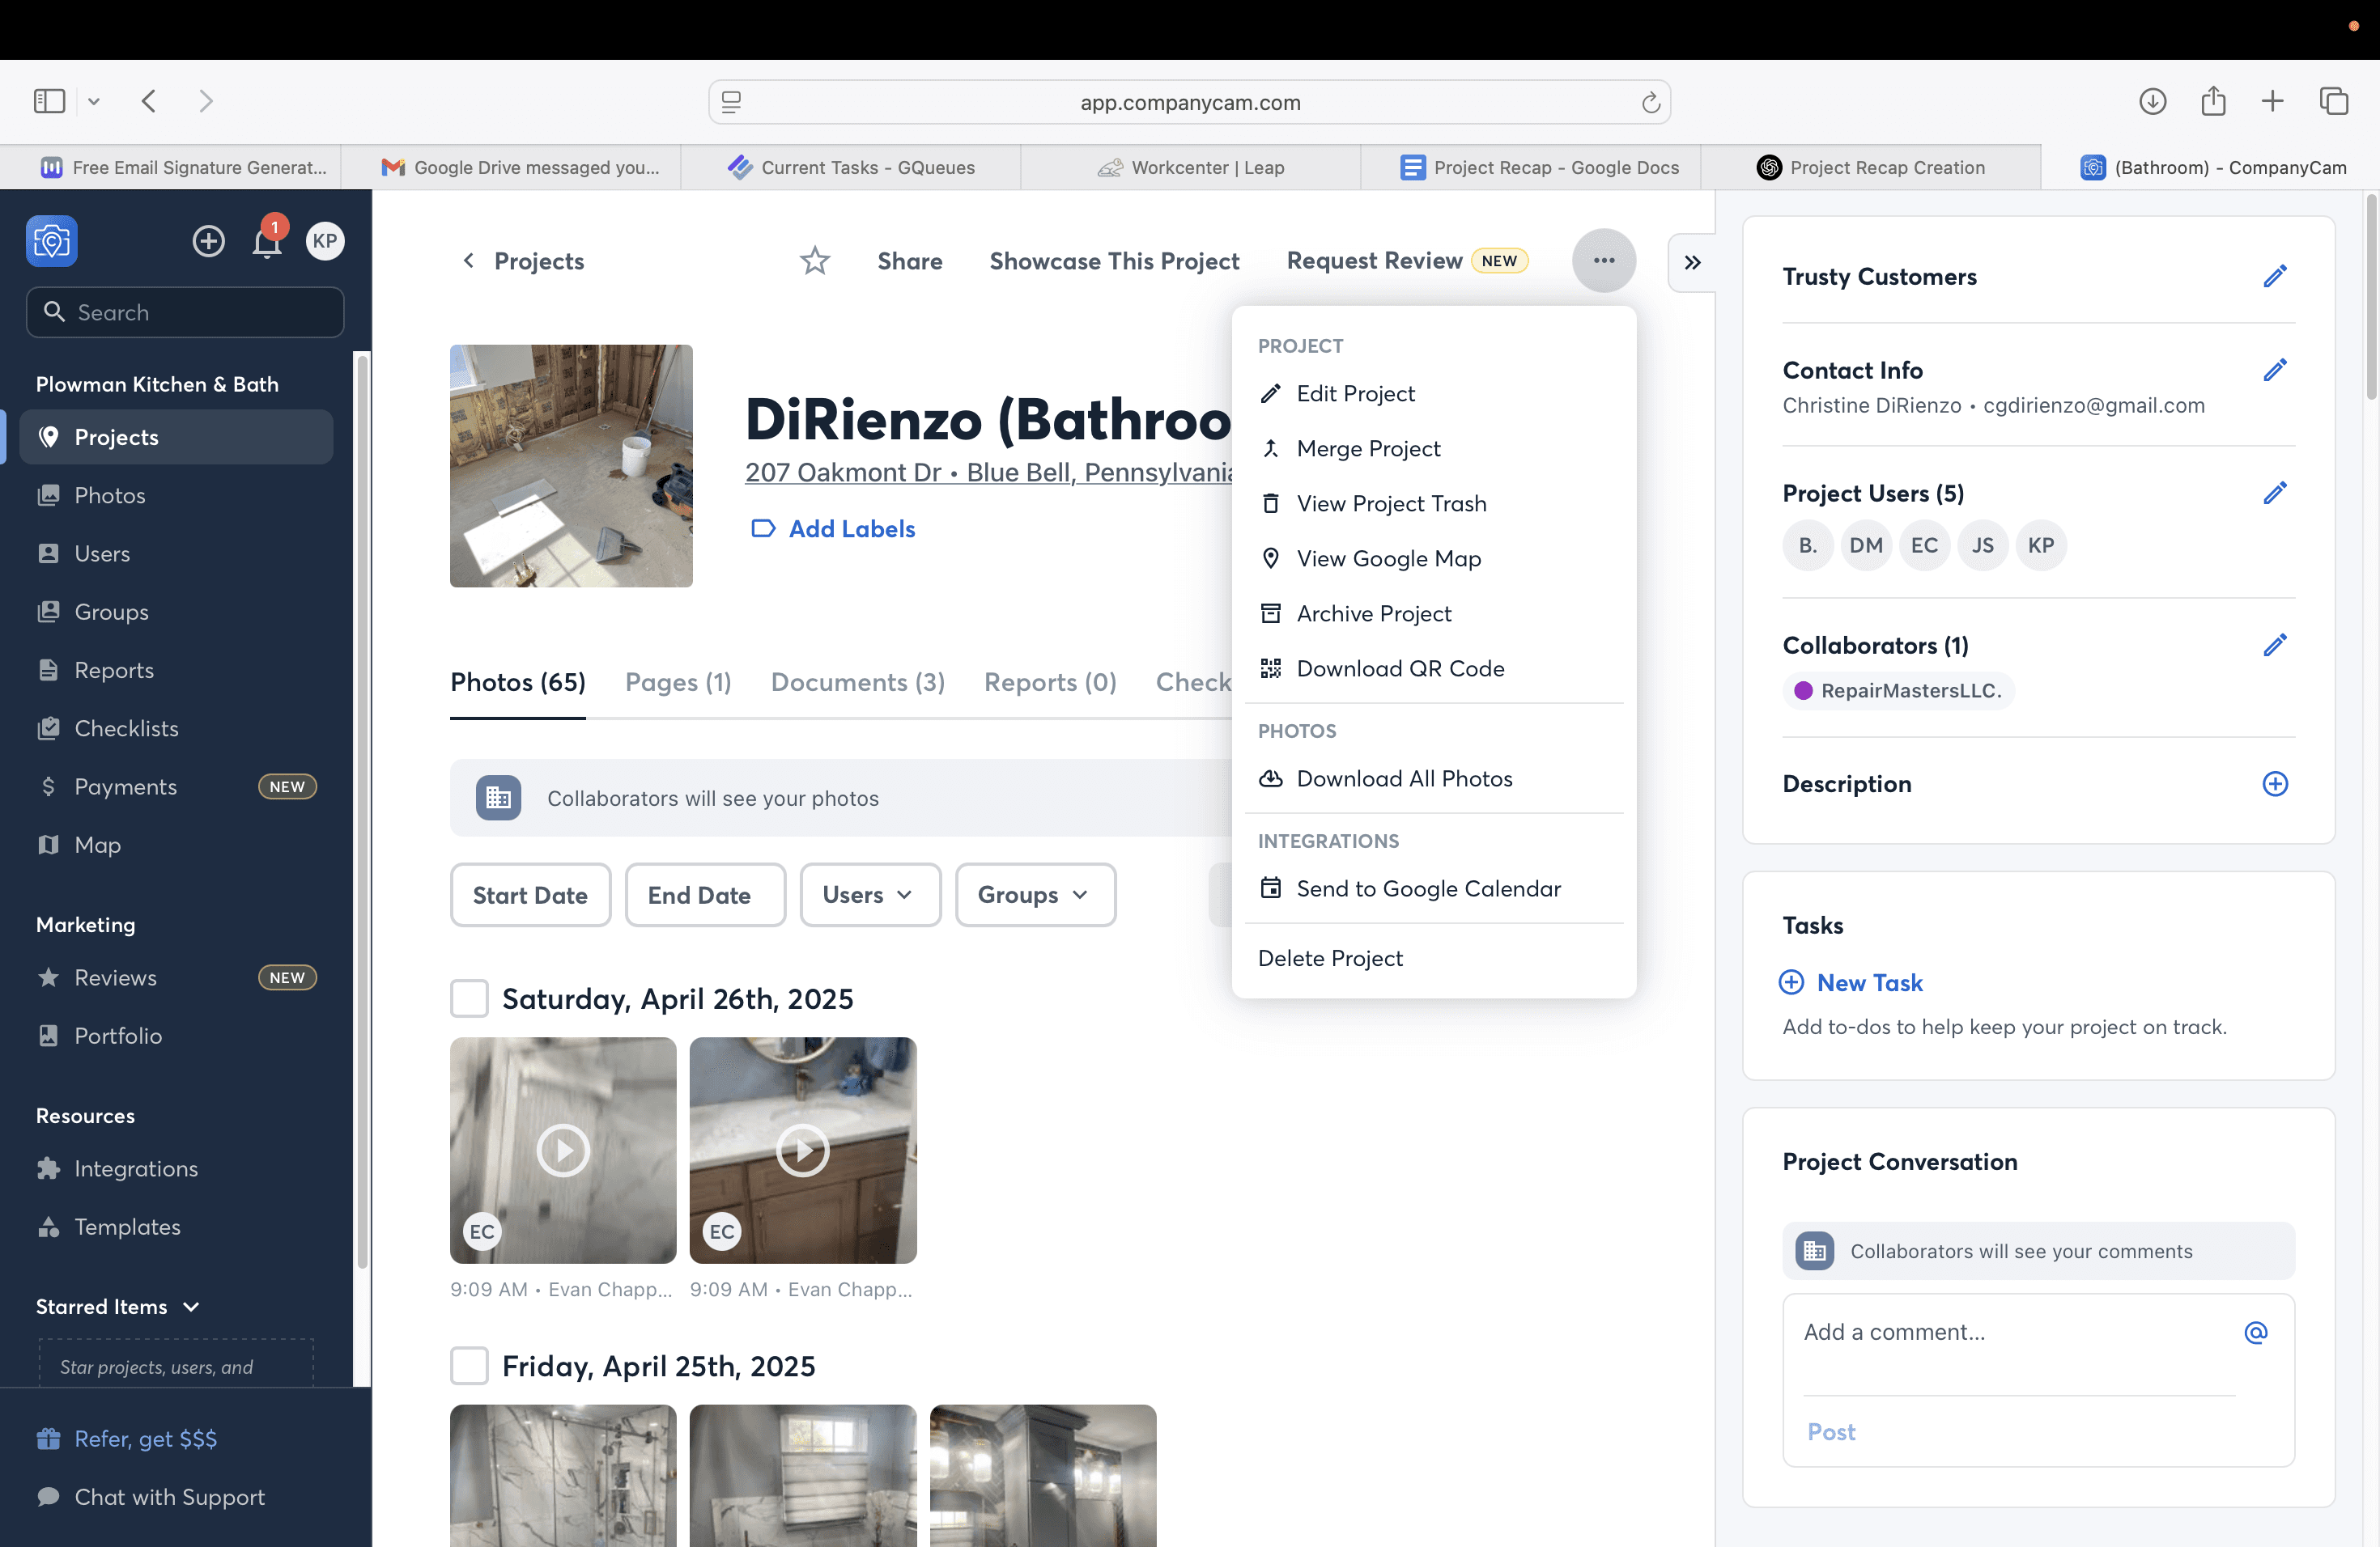Select View Project Trash
This screenshot has height=1547, width=2380.
1434,504
